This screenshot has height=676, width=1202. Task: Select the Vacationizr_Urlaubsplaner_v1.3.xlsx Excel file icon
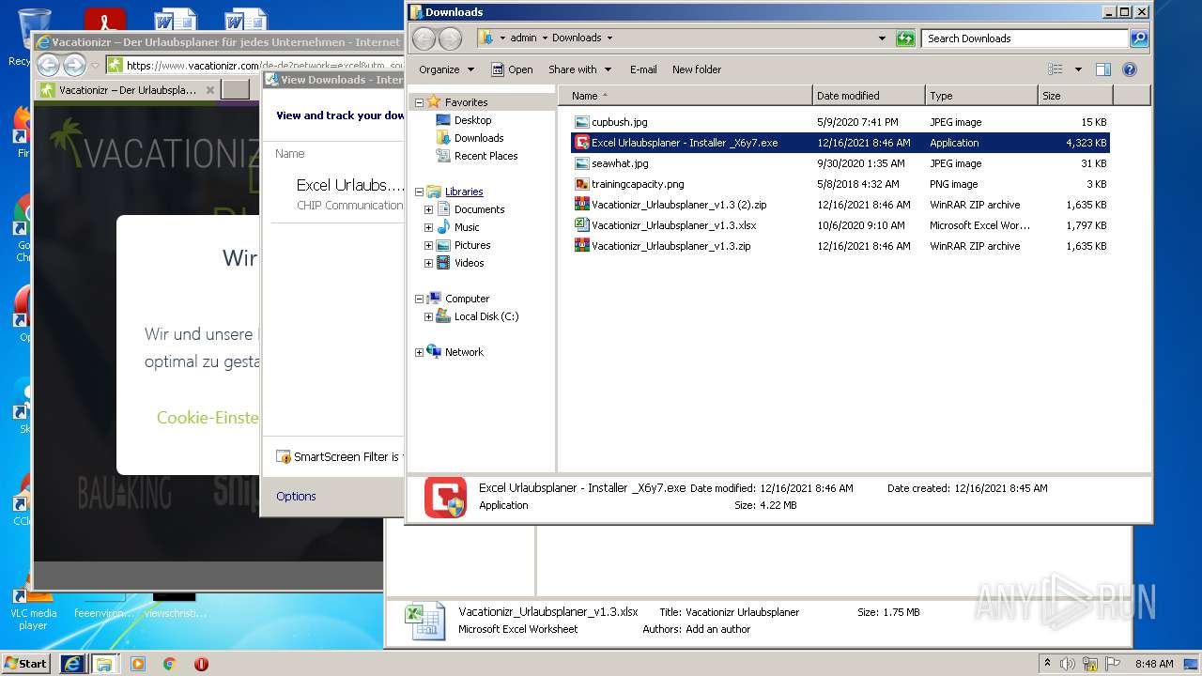coord(581,225)
